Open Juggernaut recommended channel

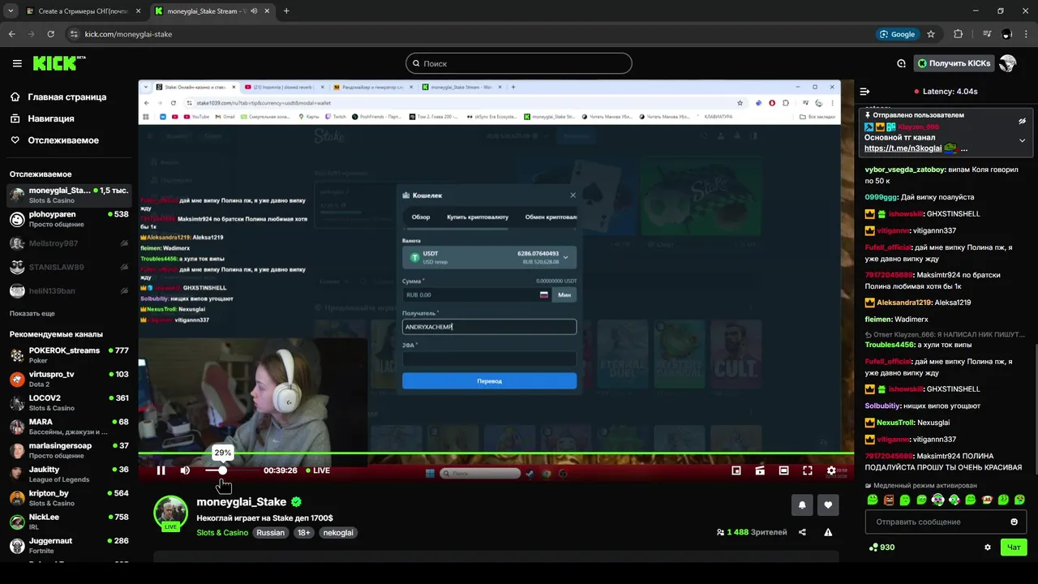coord(69,545)
